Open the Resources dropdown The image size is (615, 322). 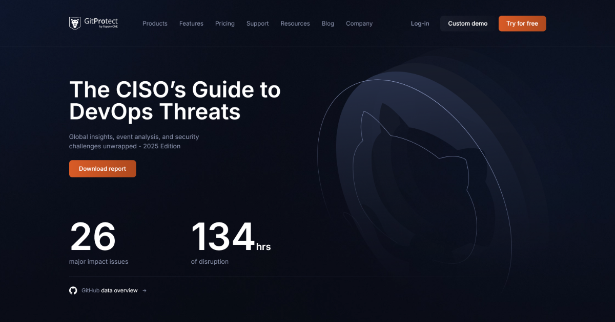[x=295, y=24]
